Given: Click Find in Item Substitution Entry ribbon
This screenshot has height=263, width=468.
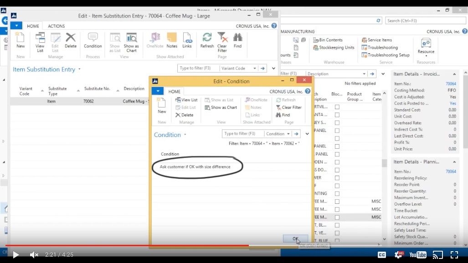Looking at the screenshot, I should (237, 40).
